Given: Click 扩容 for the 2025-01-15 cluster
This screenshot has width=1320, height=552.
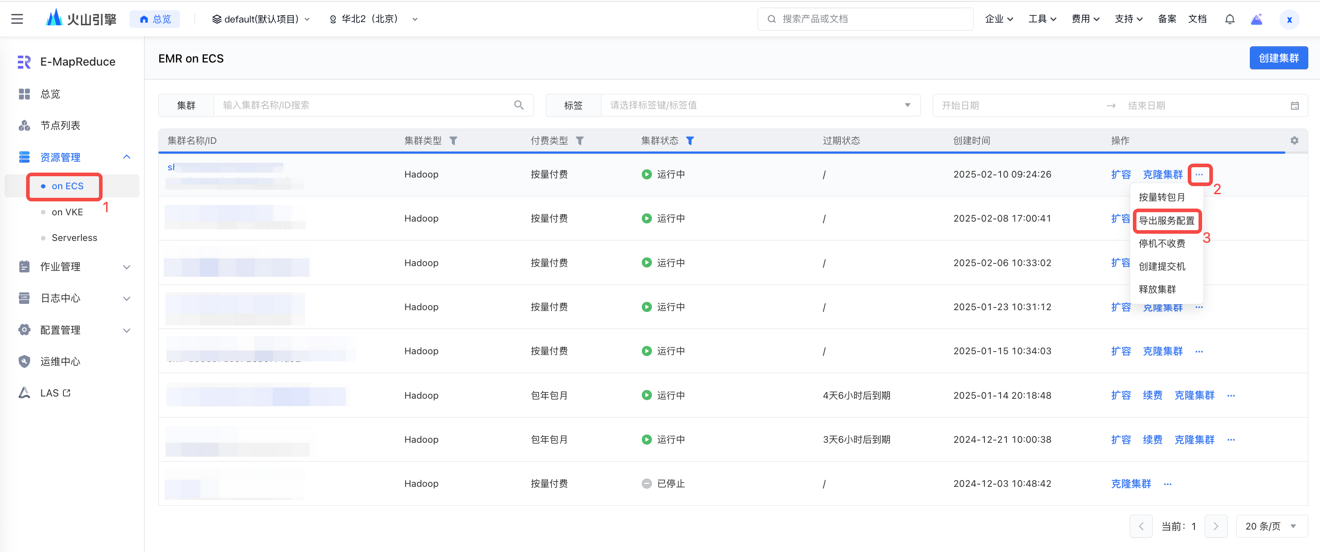Looking at the screenshot, I should pos(1121,351).
